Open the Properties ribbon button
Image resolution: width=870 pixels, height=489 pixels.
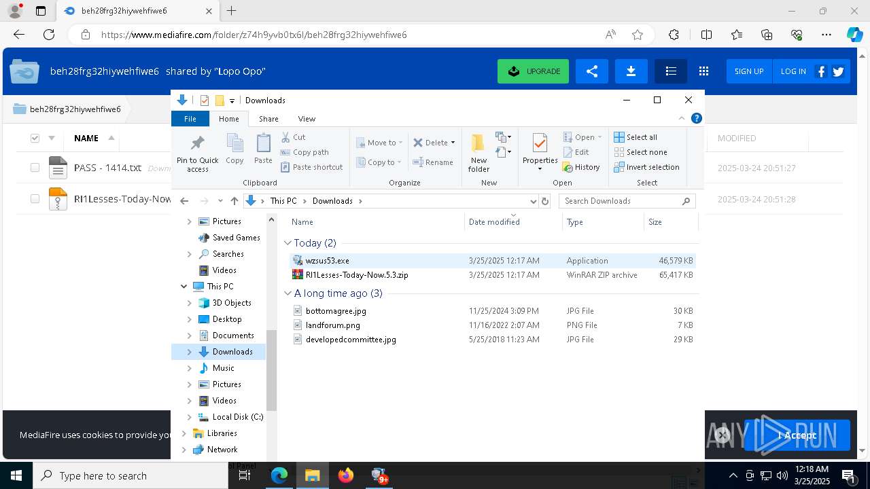(540, 152)
